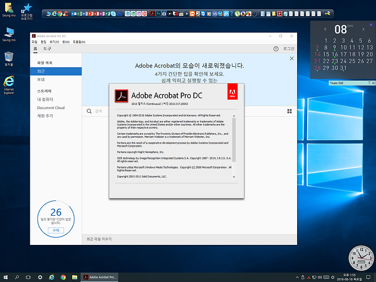Viewport: 376px width, 282px height.
Task: Open the 창(W) menu in Acrobat
Action: click(x=66, y=42)
